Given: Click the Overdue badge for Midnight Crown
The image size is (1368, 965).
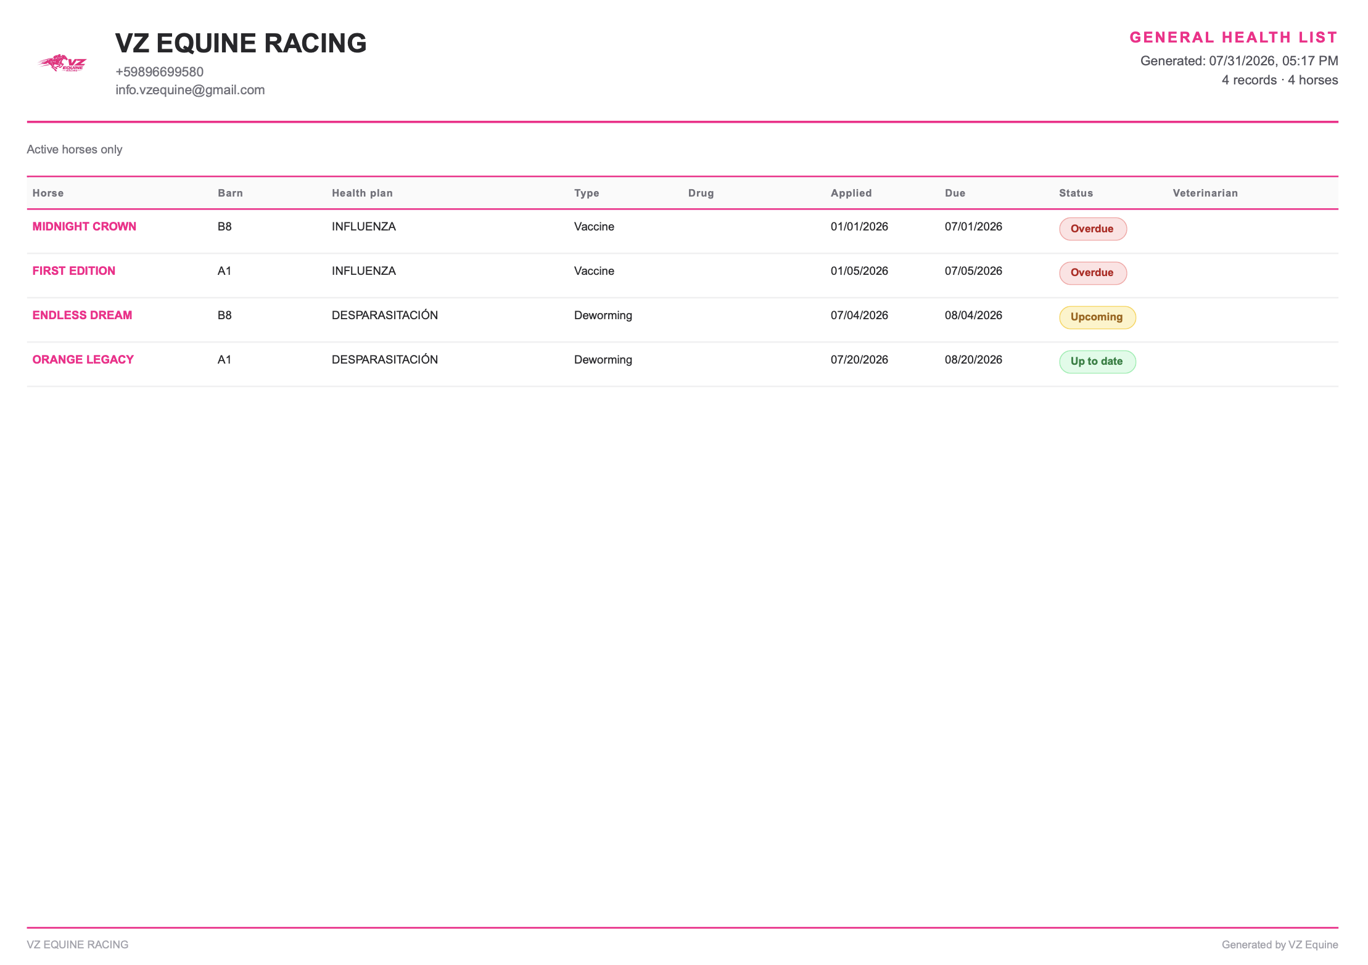Looking at the screenshot, I should tap(1092, 229).
